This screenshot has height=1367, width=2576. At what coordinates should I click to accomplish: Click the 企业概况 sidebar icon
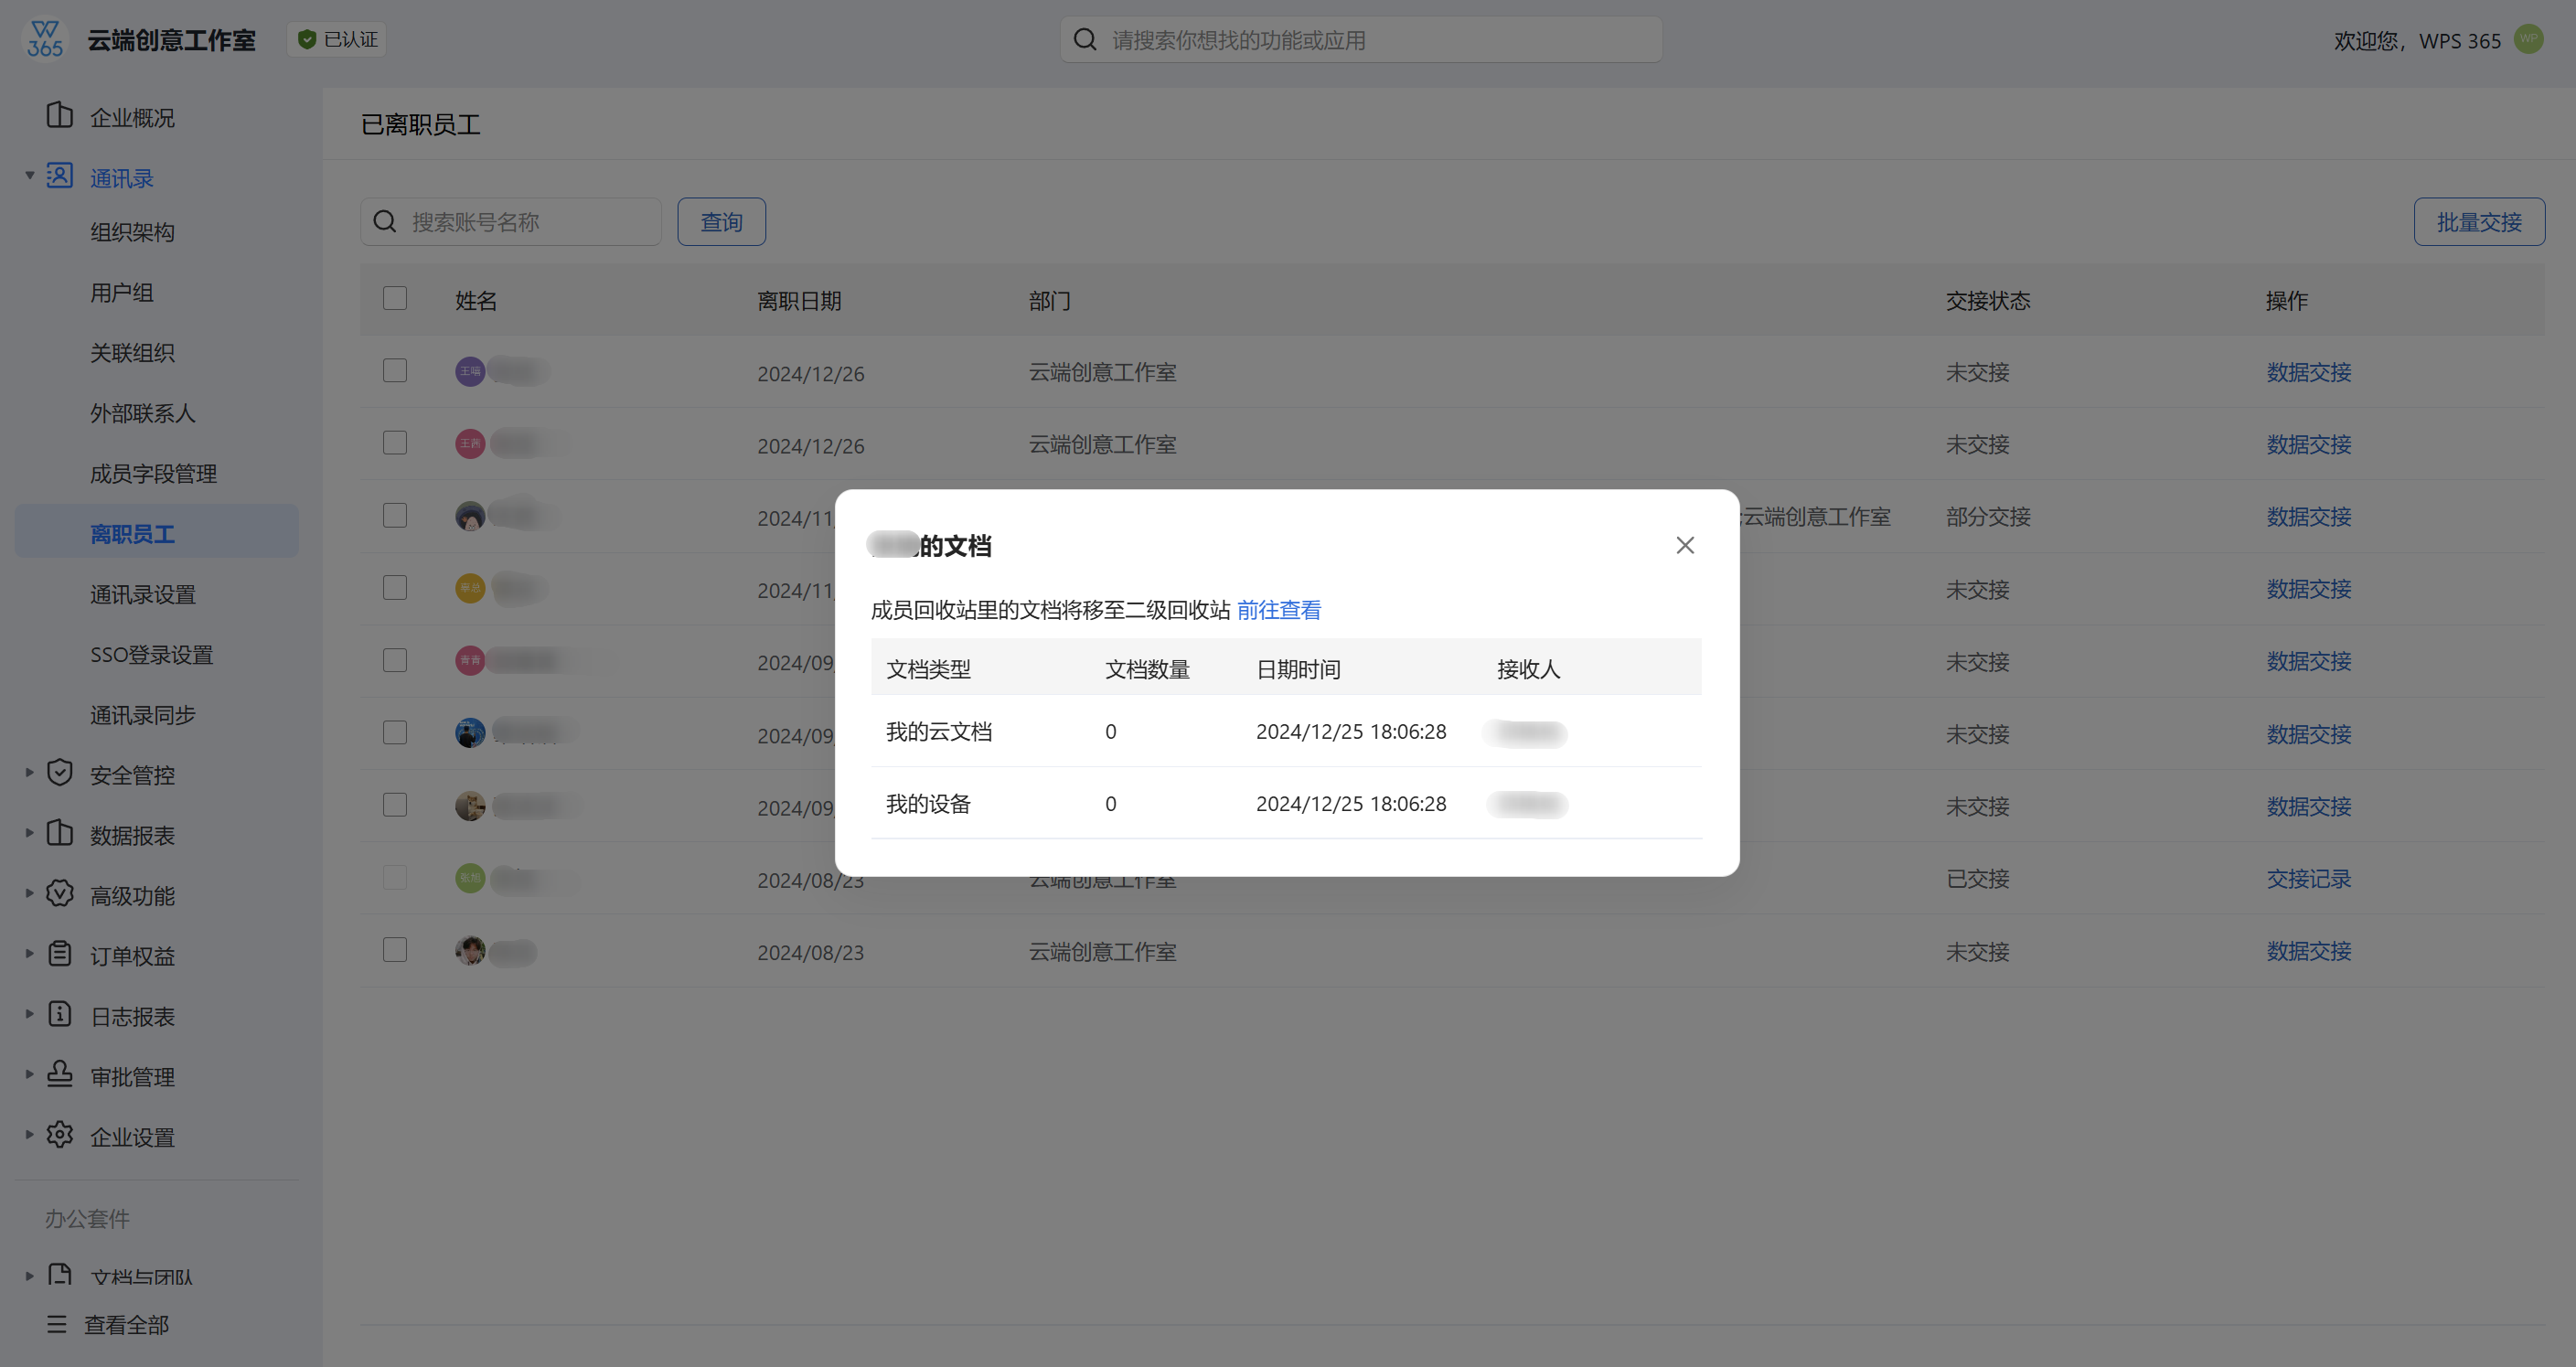coord(60,116)
